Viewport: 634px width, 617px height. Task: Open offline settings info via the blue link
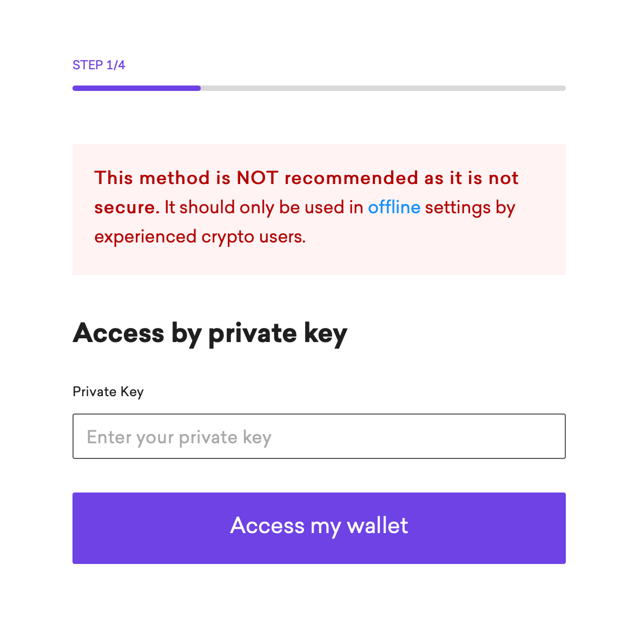click(394, 207)
